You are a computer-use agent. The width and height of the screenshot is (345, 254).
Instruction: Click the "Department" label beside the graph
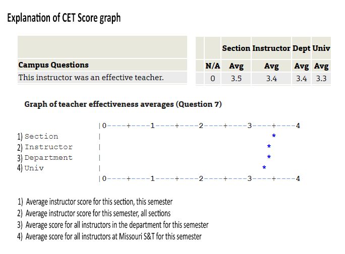tap(48, 158)
